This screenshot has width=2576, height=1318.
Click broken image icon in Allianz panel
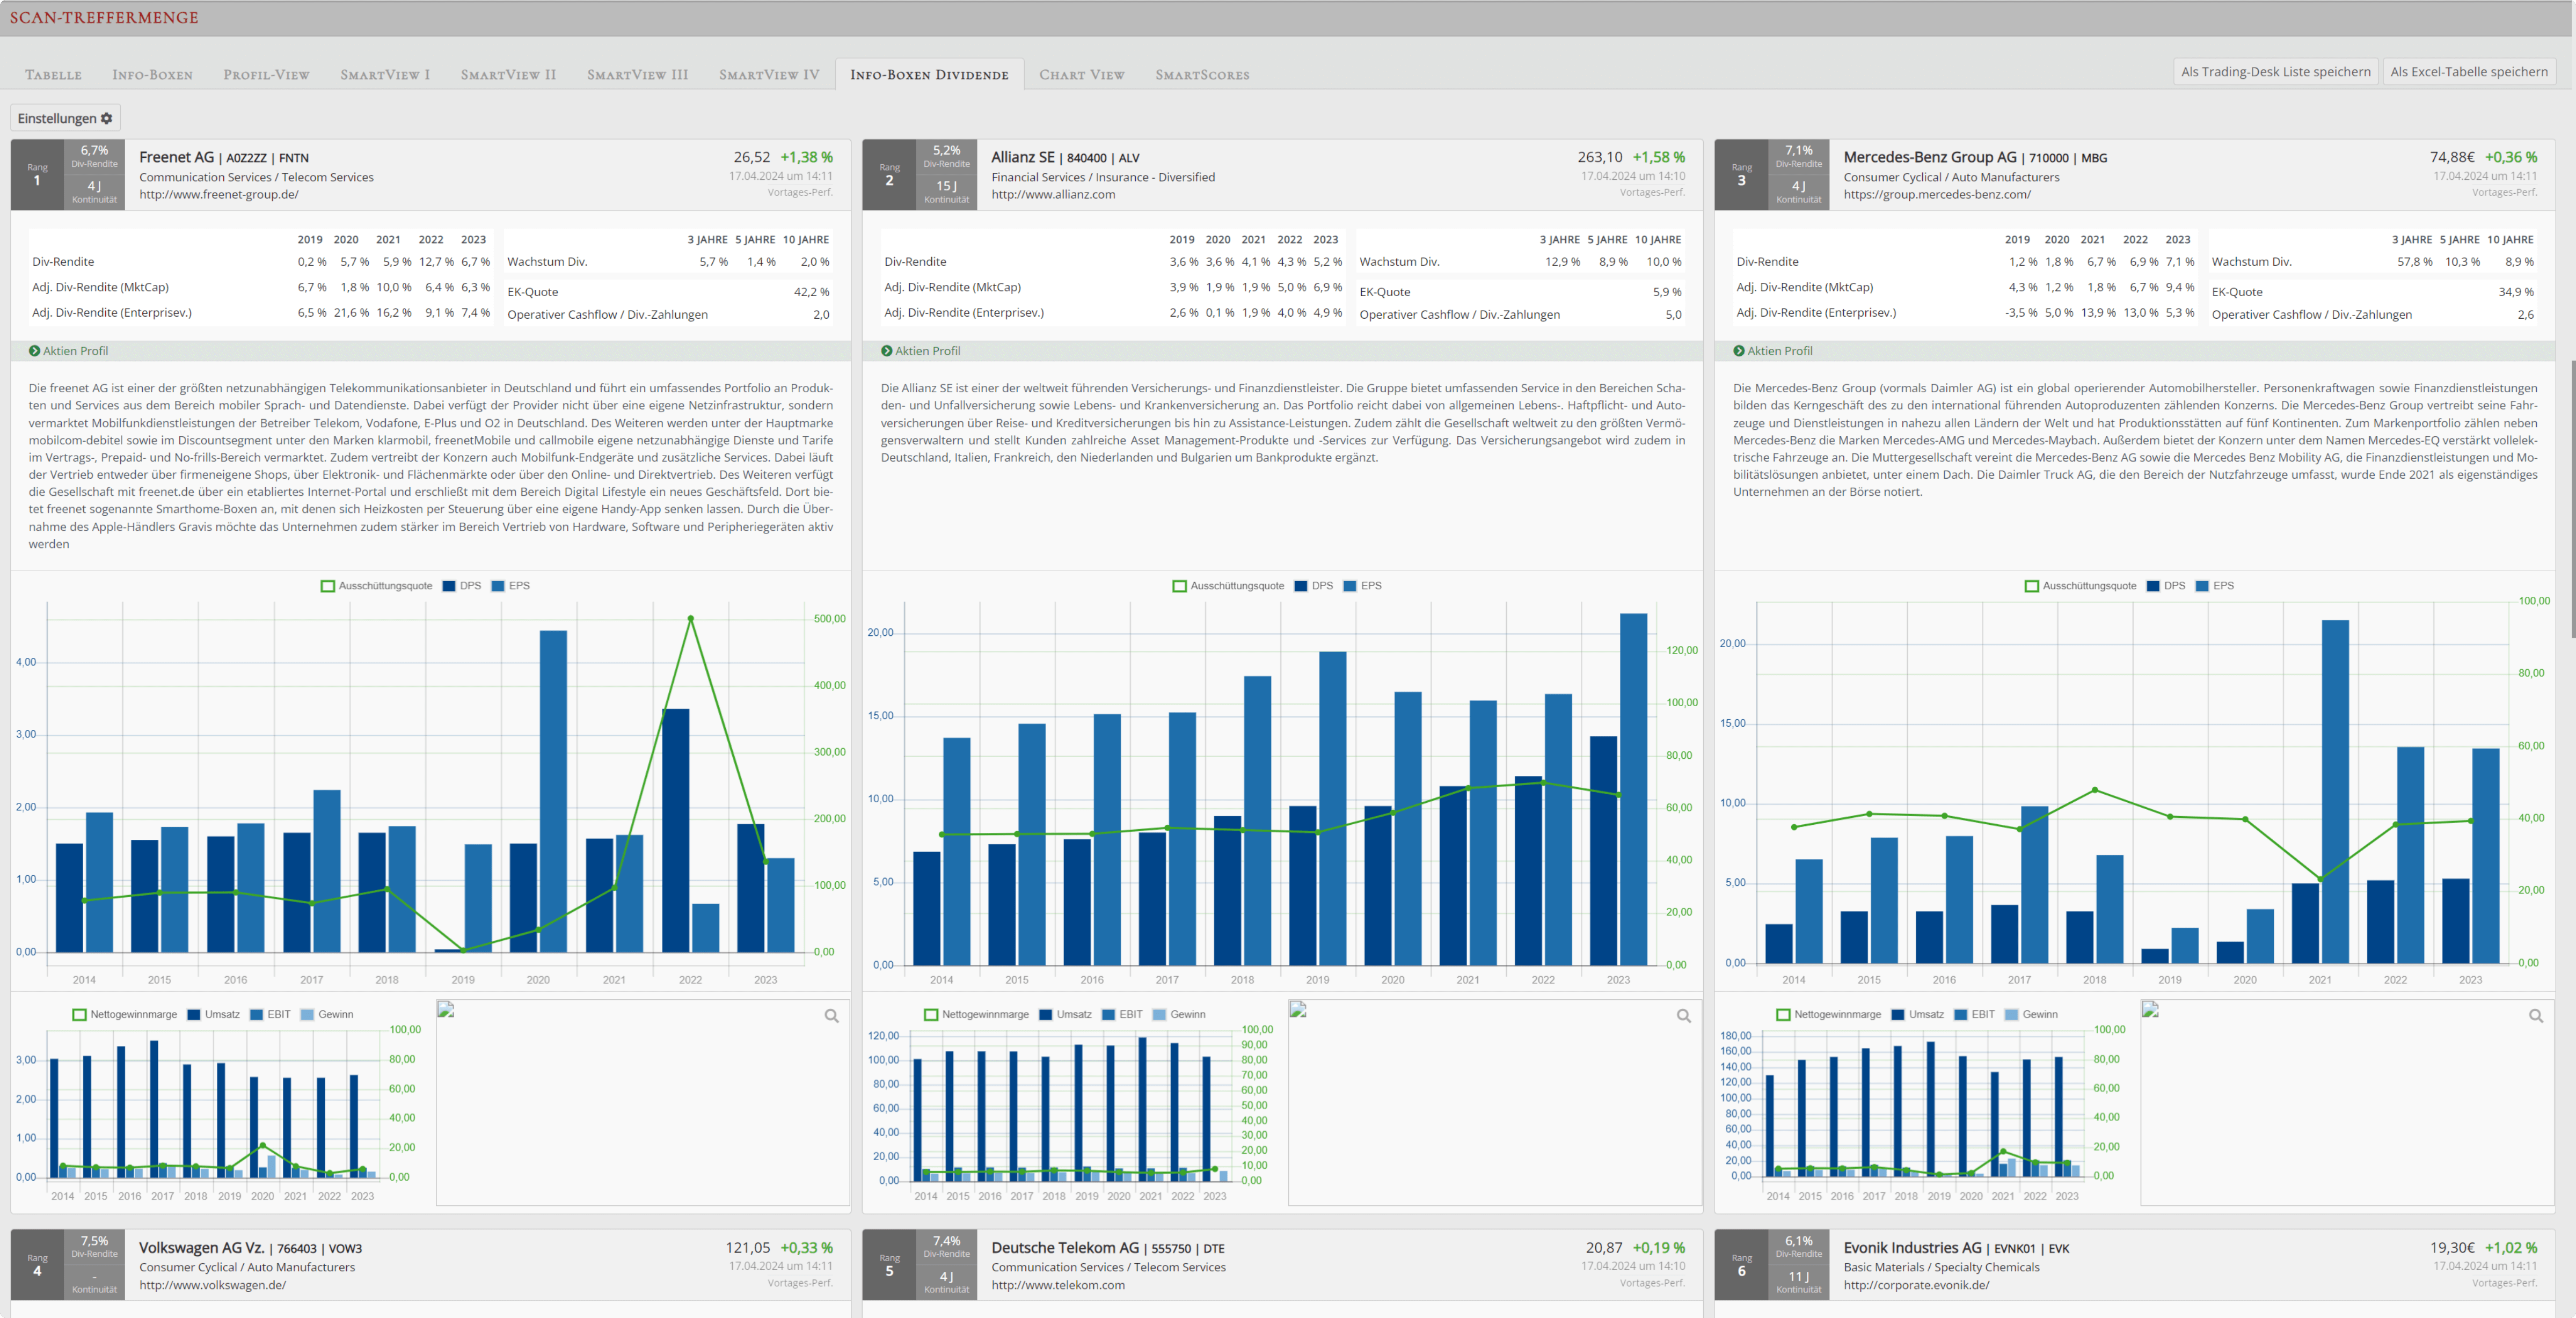(x=1298, y=1010)
